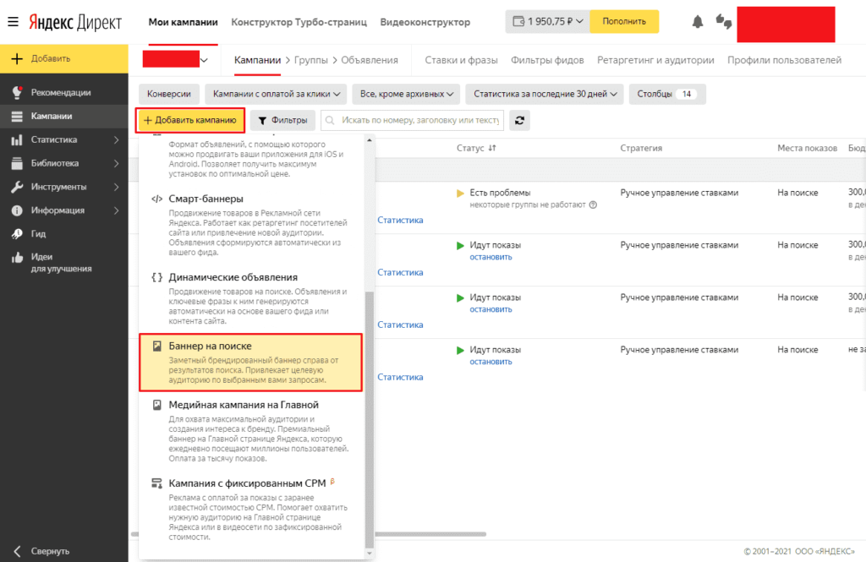Sort by the Статус column arrows
The height and width of the screenshot is (562, 866).
click(492, 148)
